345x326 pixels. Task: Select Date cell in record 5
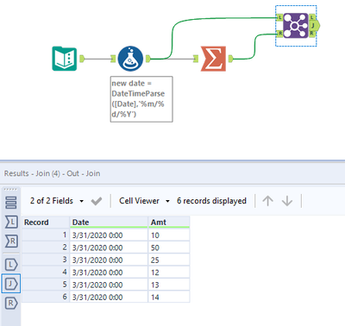point(109,285)
